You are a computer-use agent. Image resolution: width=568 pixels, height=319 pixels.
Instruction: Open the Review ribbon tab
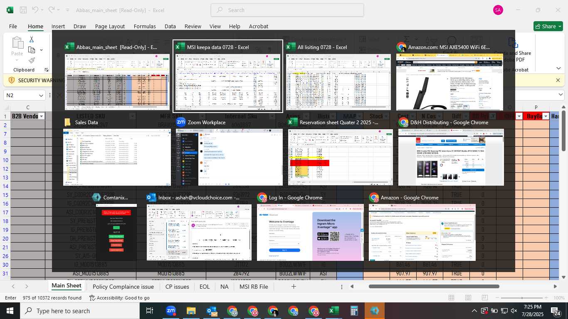coord(193,26)
